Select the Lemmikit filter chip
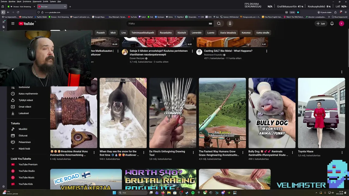 pyautogui.click(x=197, y=33)
